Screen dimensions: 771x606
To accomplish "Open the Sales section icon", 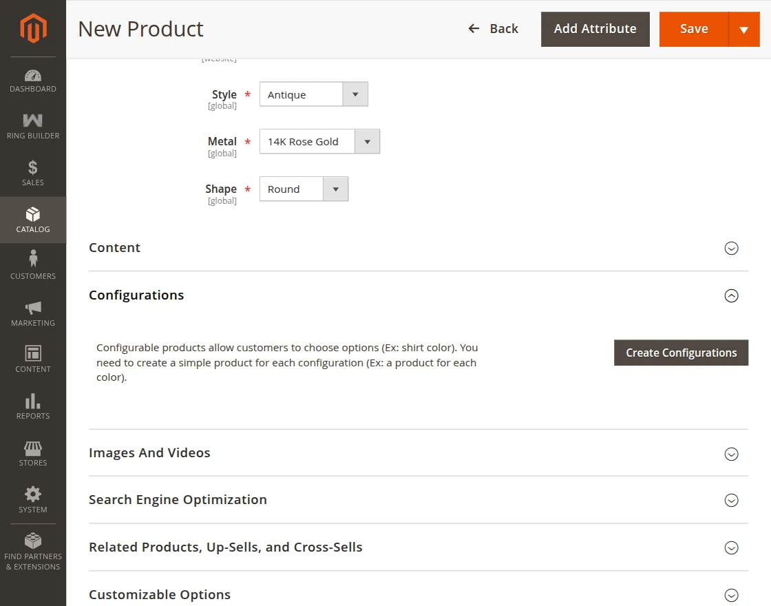I will [32, 169].
